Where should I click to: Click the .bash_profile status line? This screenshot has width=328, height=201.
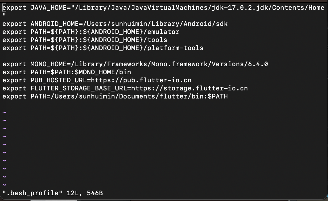pyautogui.click(x=52, y=193)
